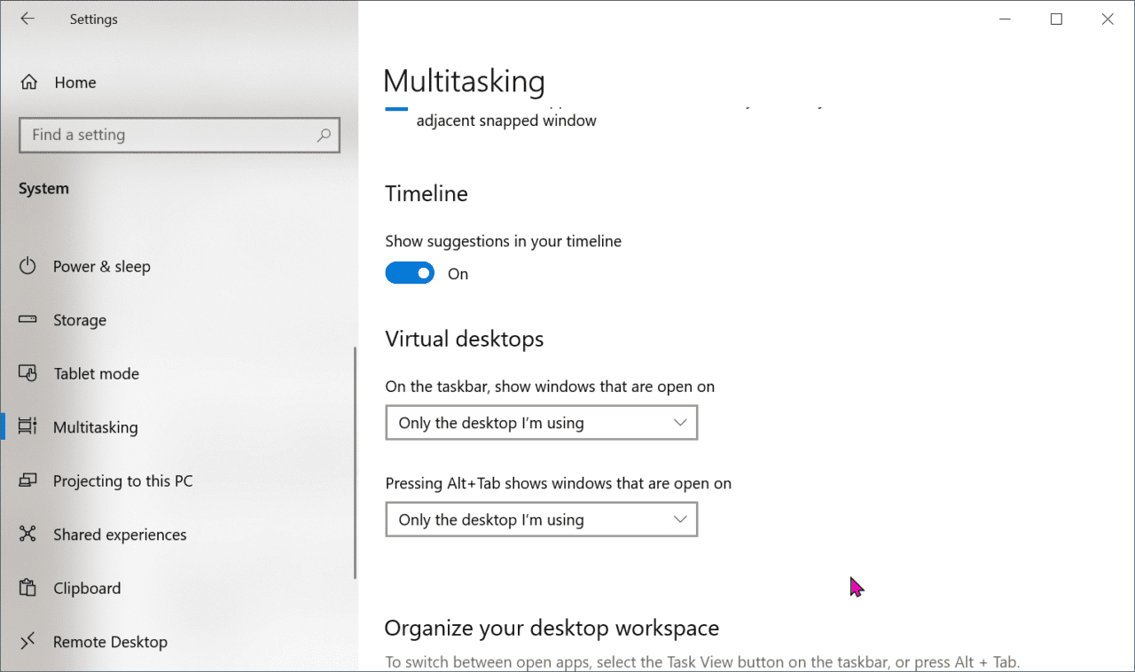
Task: Click the System breadcrumb label
Action: [x=43, y=188]
